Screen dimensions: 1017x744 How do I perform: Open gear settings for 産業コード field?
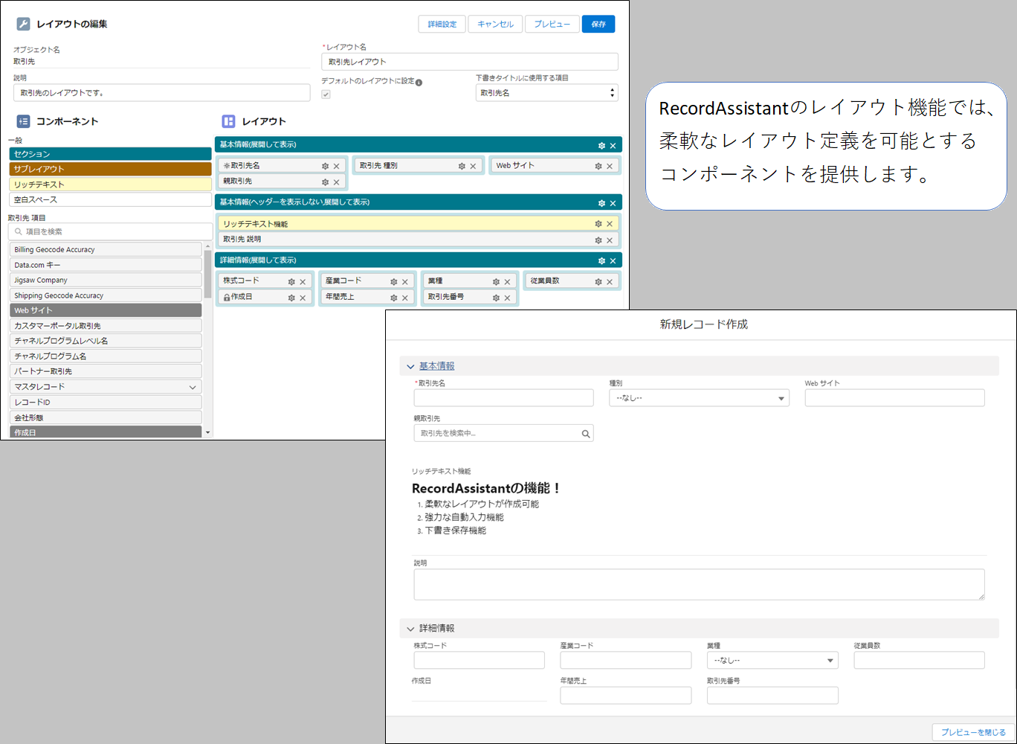(394, 281)
